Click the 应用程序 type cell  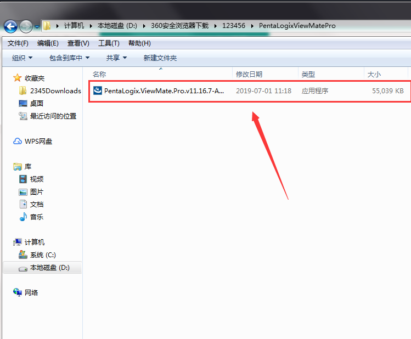(315, 91)
